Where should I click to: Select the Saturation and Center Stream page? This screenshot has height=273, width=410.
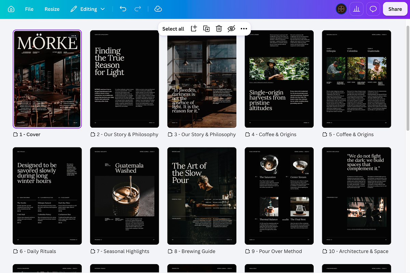click(279, 196)
